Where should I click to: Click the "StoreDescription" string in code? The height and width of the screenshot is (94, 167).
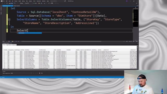(57, 23)
